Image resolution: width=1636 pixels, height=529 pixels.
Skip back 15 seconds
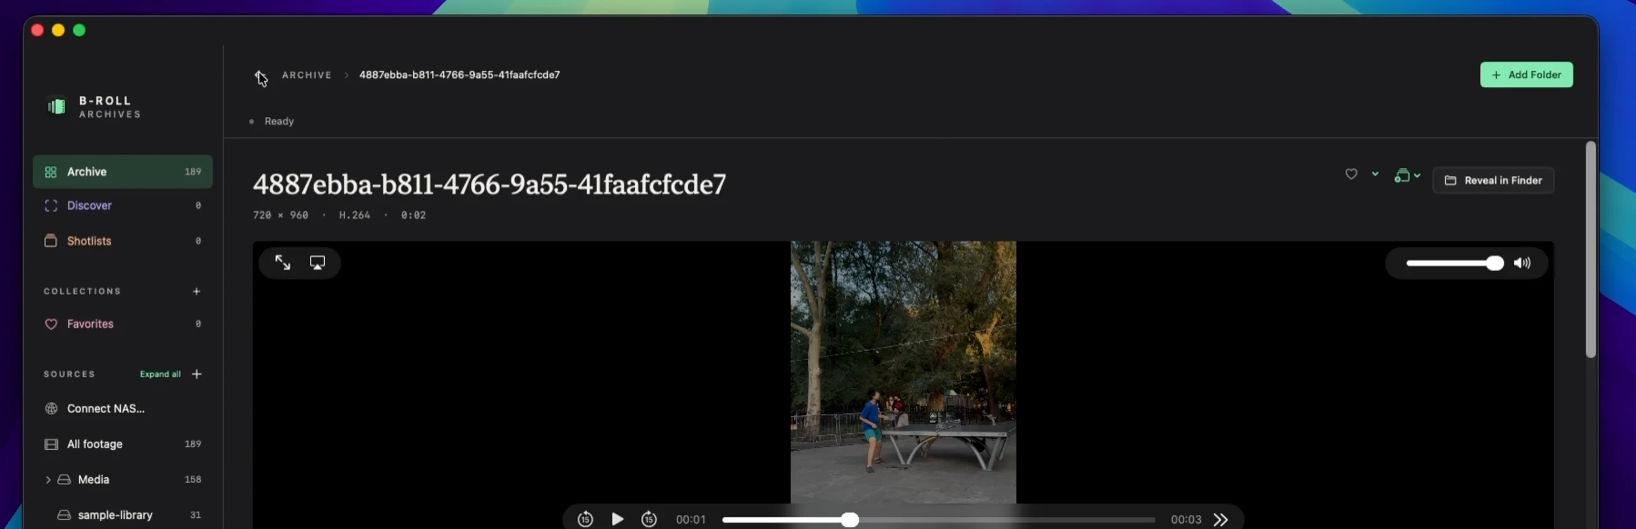[585, 519]
